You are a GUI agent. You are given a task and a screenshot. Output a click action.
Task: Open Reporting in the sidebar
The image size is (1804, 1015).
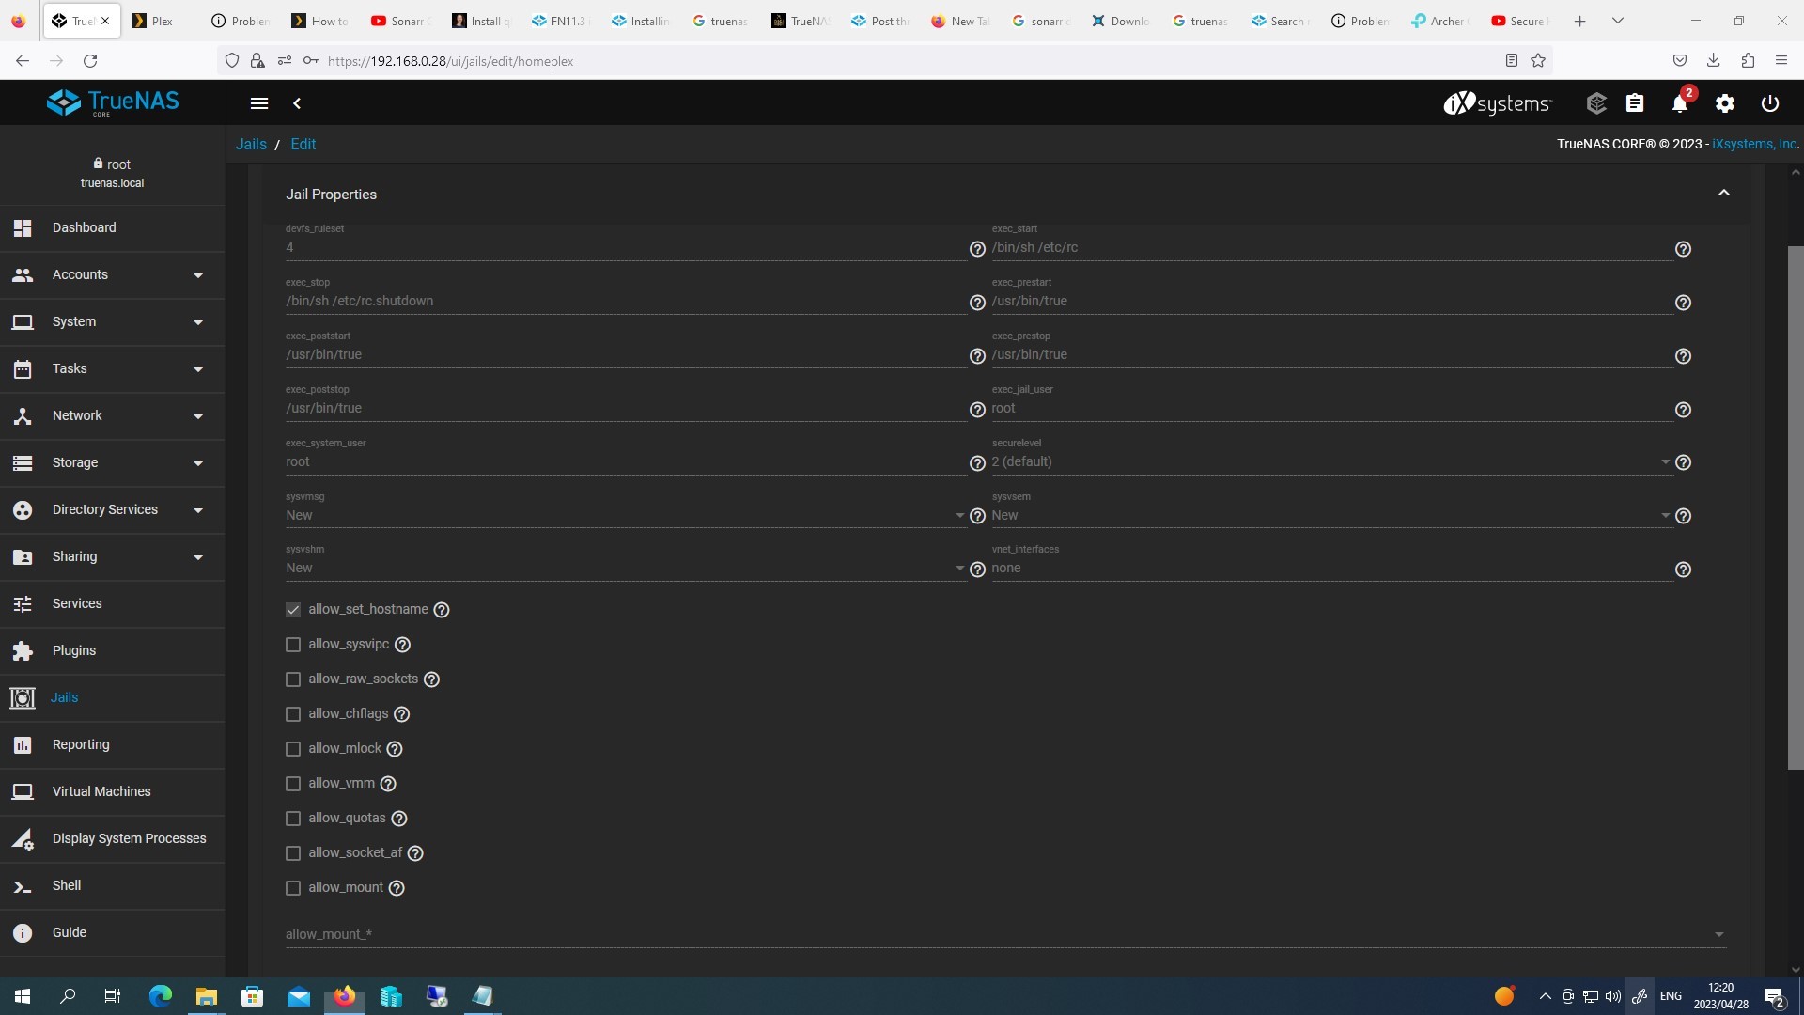coord(113,745)
